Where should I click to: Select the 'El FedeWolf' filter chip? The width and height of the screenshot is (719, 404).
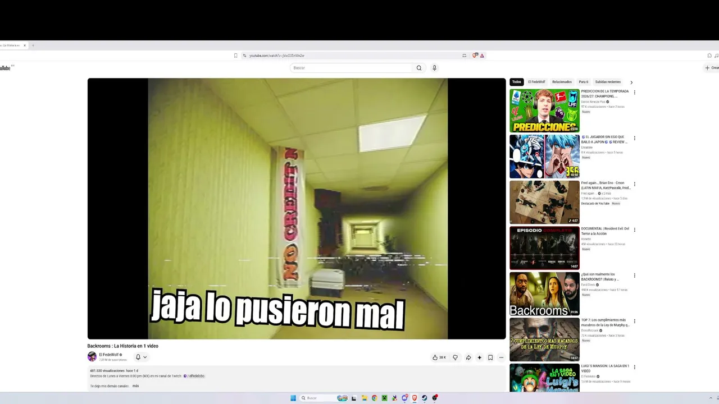536,82
